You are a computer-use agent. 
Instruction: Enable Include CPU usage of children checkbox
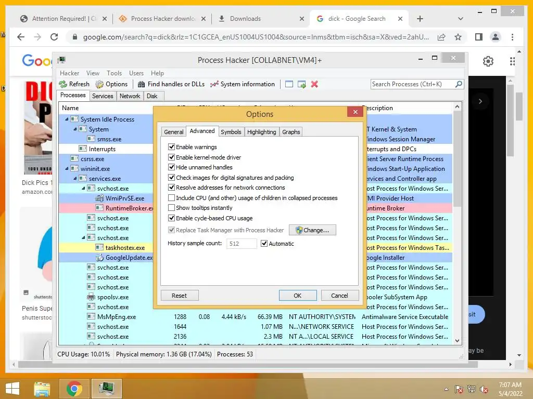tap(171, 198)
